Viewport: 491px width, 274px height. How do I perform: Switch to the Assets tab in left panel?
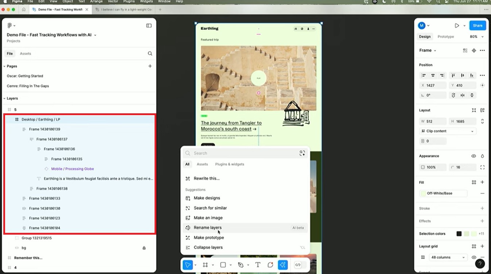click(x=25, y=54)
